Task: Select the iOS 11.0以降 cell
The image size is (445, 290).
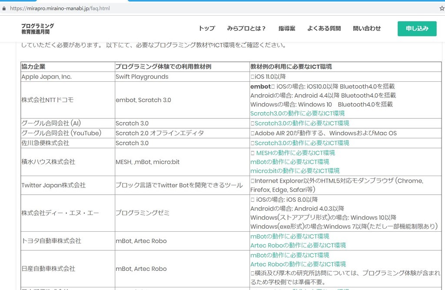Action: coord(345,77)
